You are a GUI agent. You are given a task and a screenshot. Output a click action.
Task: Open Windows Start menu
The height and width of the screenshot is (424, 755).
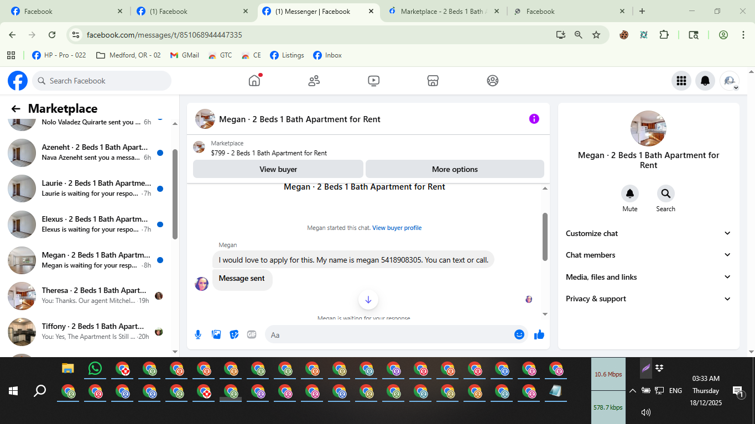(13, 391)
